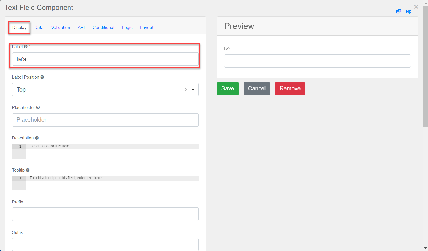Click the Label help question-mark icon

tap(26, 47)
